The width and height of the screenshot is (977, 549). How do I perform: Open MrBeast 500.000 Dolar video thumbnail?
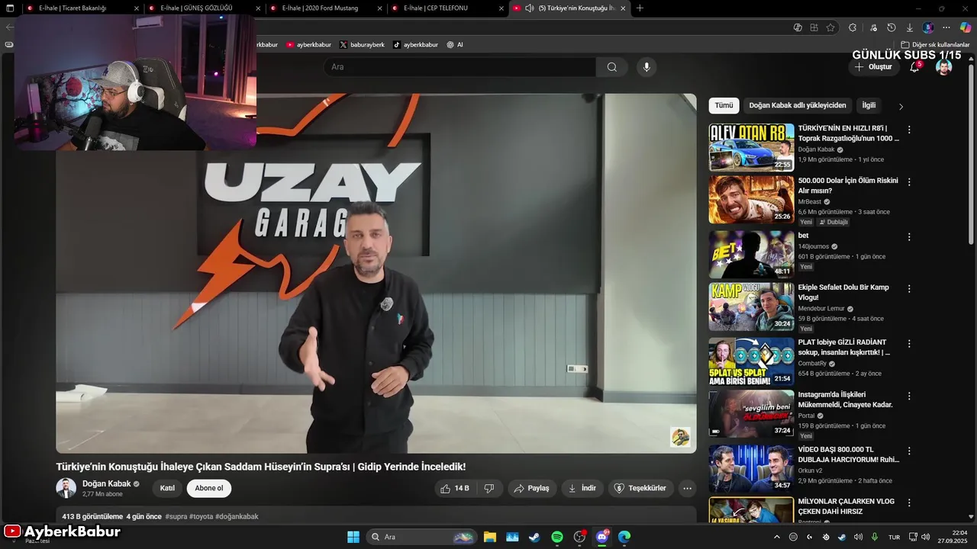751,200
